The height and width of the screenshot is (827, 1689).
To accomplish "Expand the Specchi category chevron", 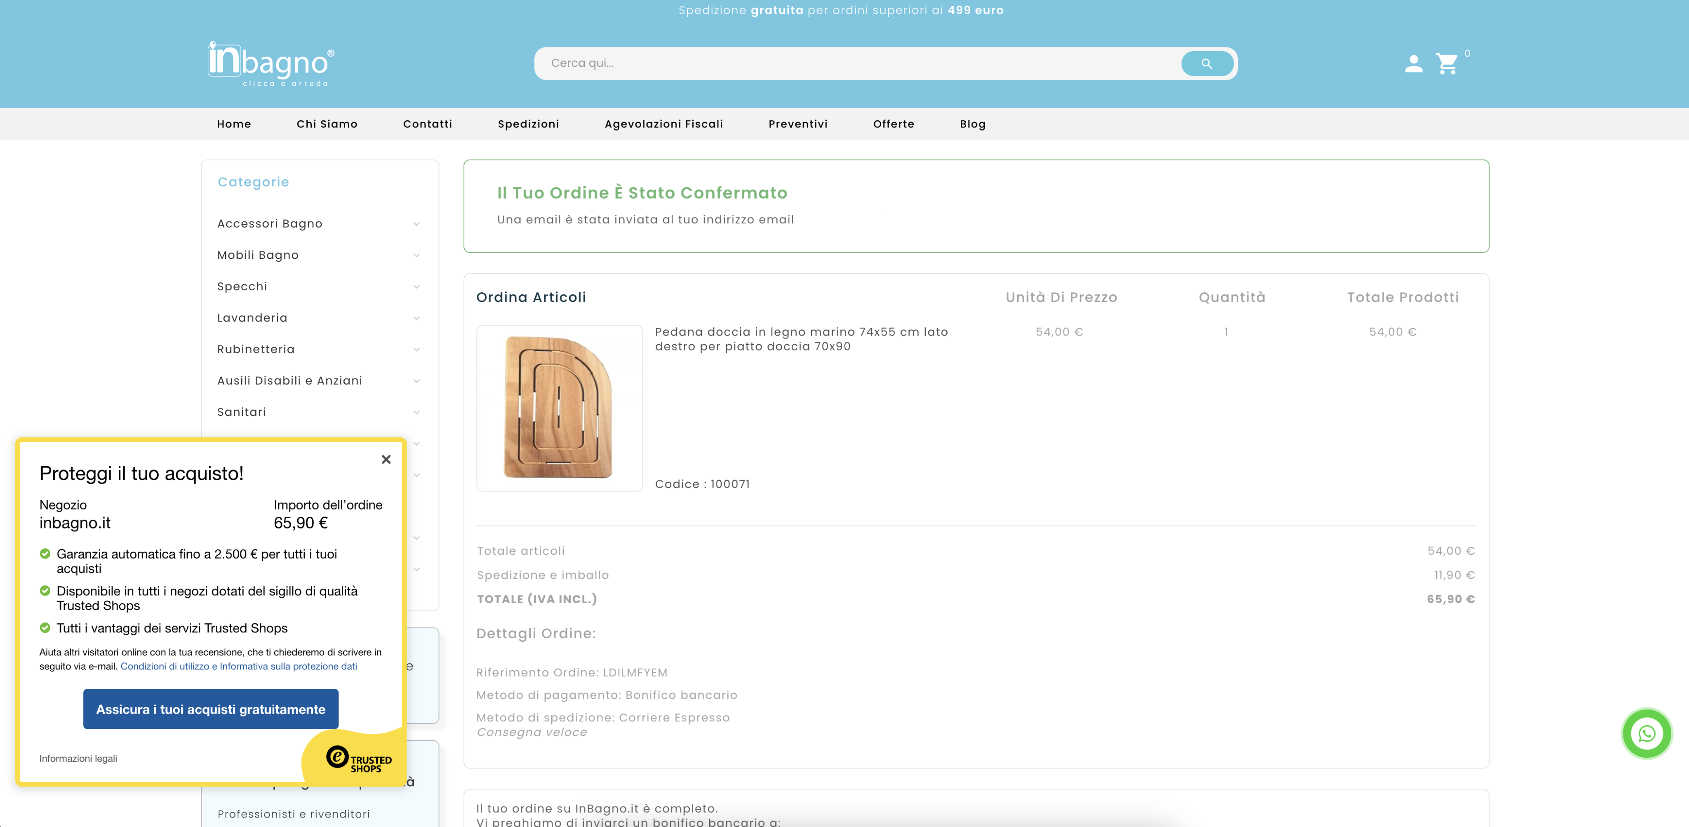I will pyautogui.click(x=416, y=287).
